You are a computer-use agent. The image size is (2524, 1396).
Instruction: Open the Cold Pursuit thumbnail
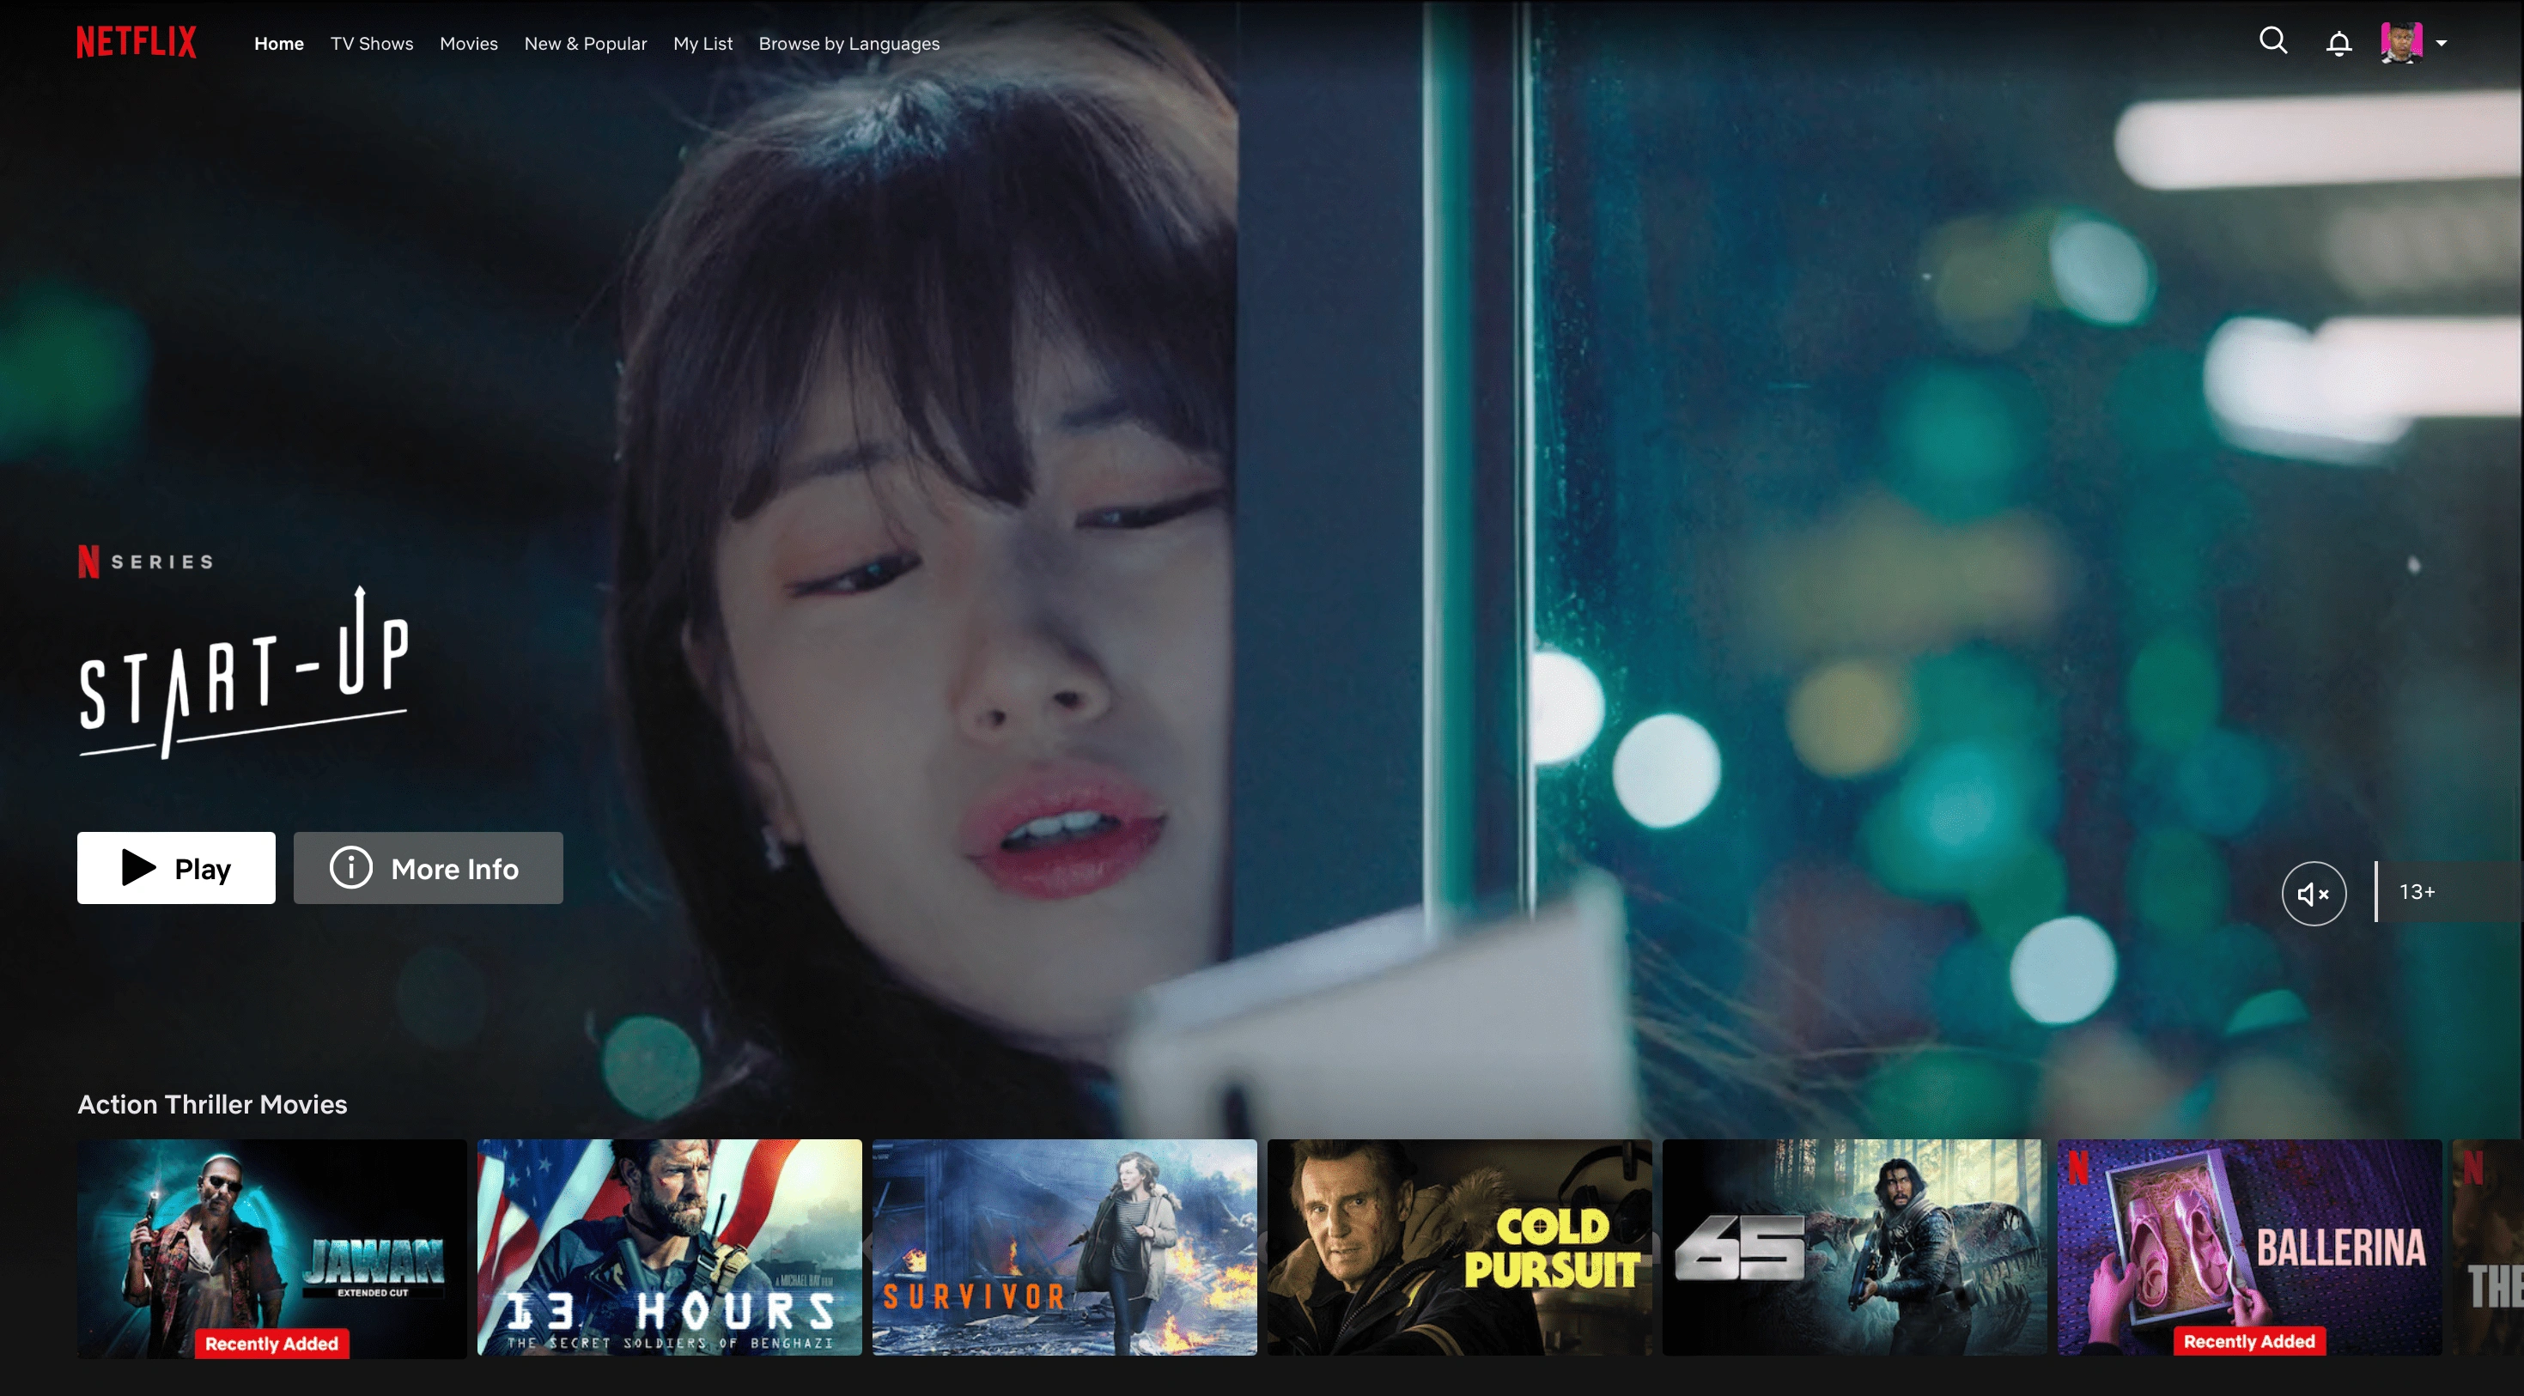(1459, 1247)
